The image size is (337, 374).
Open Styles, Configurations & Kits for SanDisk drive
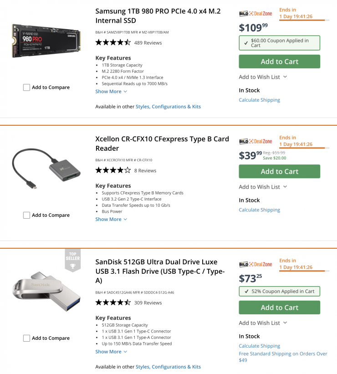click(x=168, y=367)
